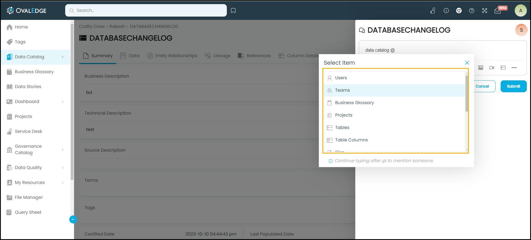The image size is (531, 240).
Task: Insert horizontal line icon in editor
Action: coord(514,68)
